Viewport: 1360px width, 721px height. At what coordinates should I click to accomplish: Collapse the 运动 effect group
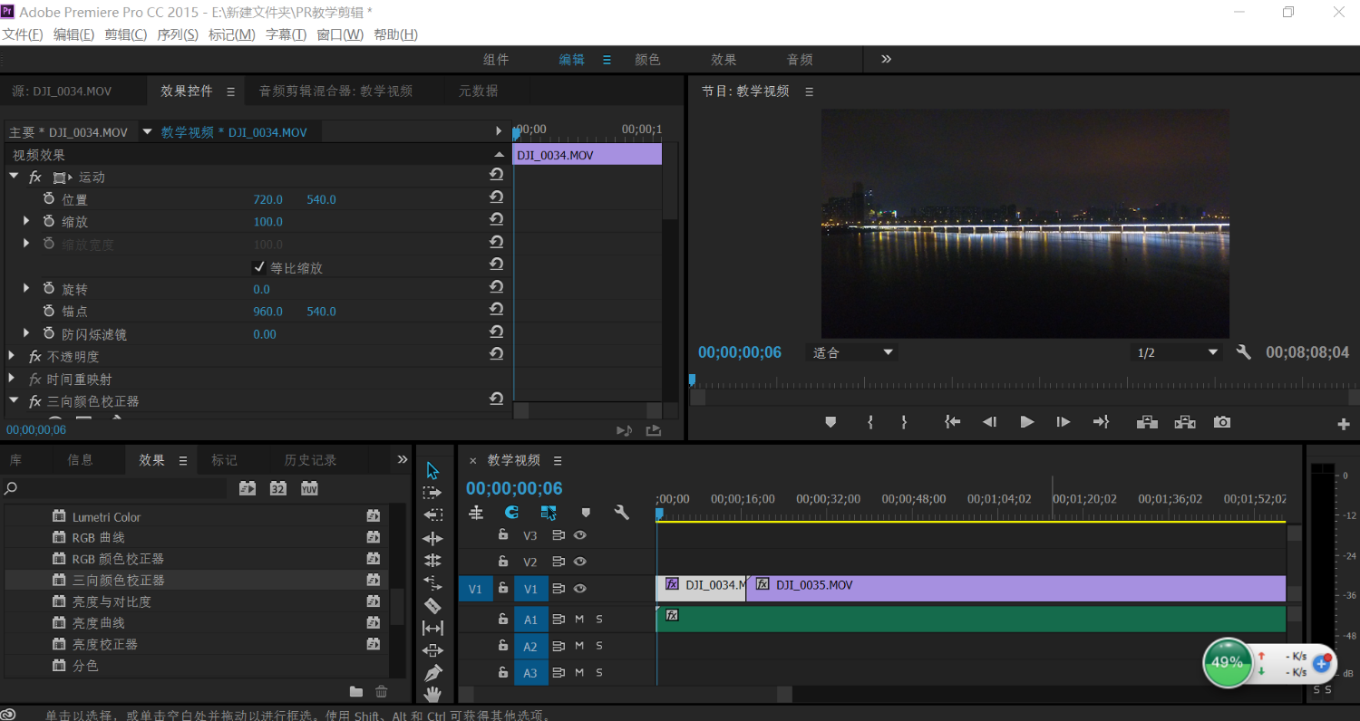click(x=14, y=177)
